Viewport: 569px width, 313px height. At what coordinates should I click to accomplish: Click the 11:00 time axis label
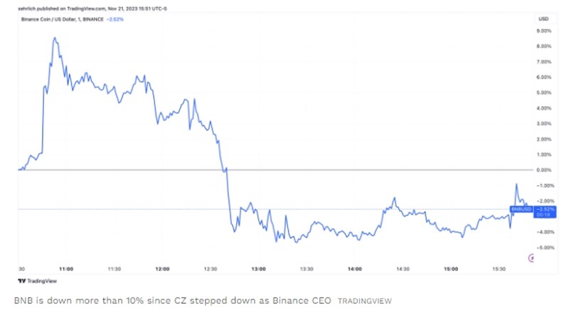(x=66, y=269)
